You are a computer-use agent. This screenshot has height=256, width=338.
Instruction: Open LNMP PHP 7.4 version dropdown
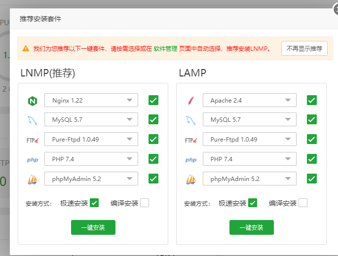click(91, 159)
